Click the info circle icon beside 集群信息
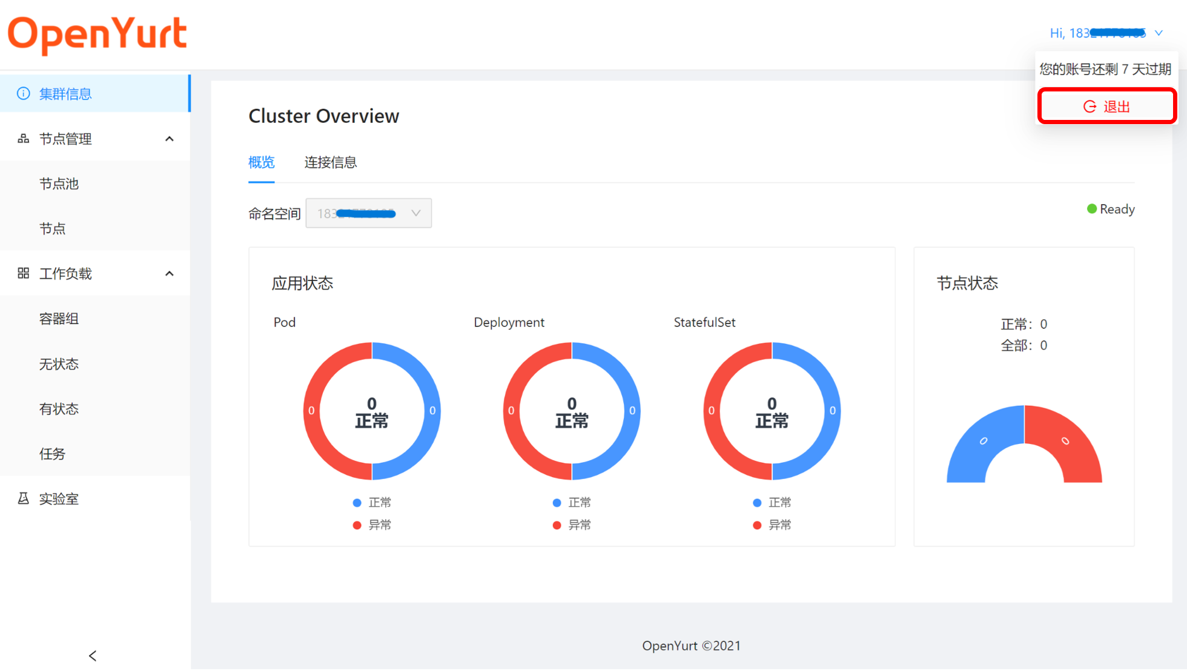Viewport: 1187px width, 671px height. 23,94
